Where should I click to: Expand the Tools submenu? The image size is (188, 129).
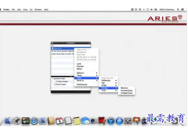pos(87,75)
